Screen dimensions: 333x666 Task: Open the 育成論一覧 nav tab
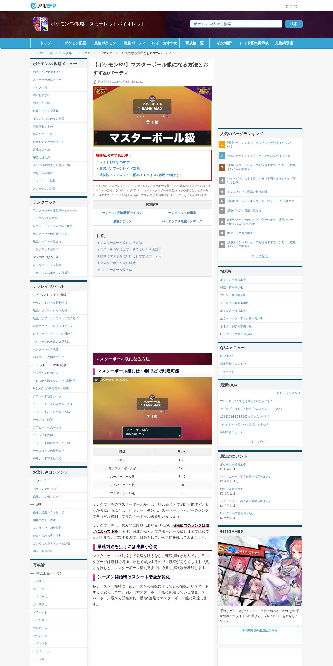[195, 43]
